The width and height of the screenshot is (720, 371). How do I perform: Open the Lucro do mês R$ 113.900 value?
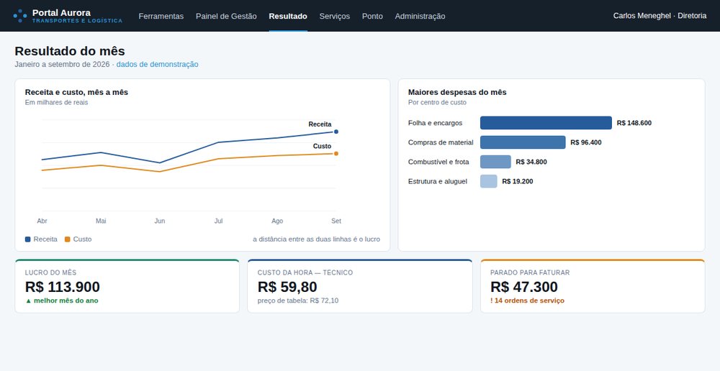[x=63, y=287]
